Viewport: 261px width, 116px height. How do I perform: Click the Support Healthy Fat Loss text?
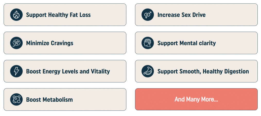(x=58, y=15)
